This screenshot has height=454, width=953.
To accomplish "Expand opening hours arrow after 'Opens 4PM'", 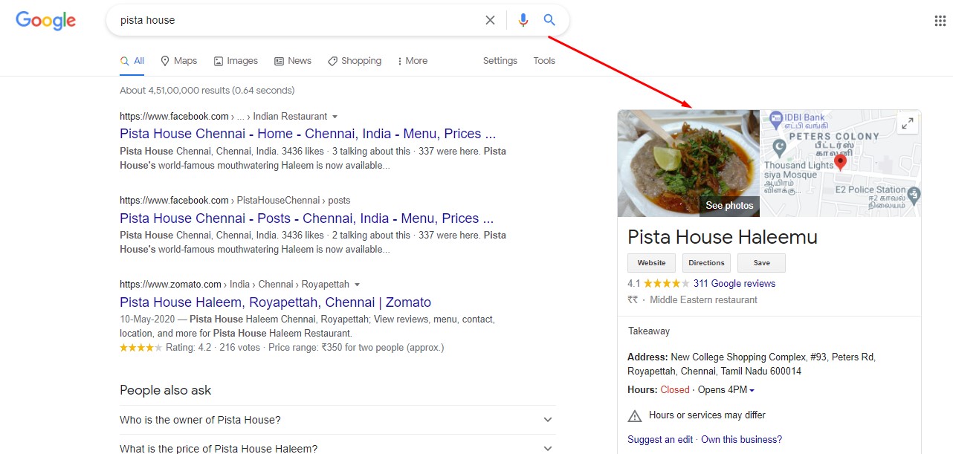I will point(752,391).
